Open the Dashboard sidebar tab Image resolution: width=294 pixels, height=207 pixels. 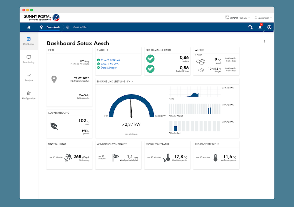(x=29, y=41)
